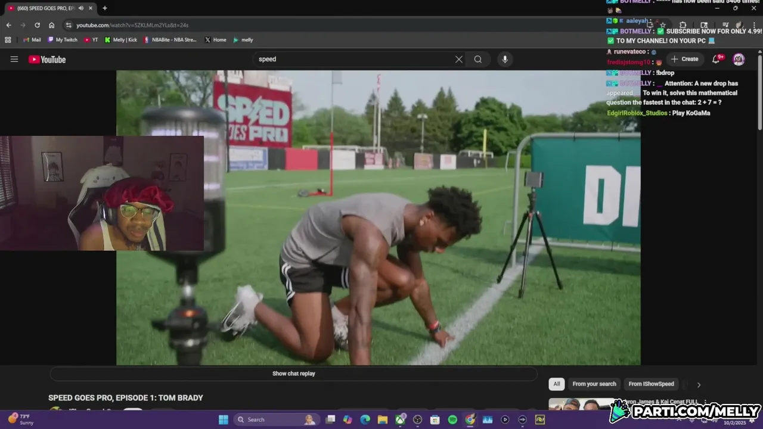
Task: Mute the tab via speaker icon
Action: [80, 8]
